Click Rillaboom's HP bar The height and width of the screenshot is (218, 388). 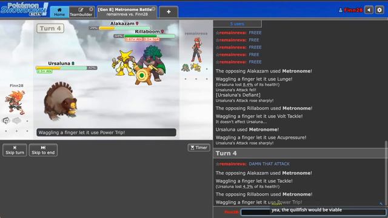150,36
